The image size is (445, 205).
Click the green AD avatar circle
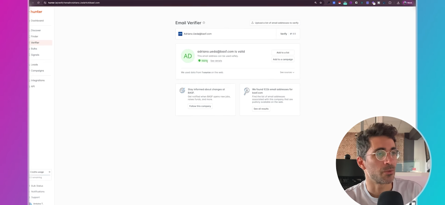(188, 56)
